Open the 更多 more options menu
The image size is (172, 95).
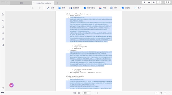pyautogui.click(x=137, y=8)
